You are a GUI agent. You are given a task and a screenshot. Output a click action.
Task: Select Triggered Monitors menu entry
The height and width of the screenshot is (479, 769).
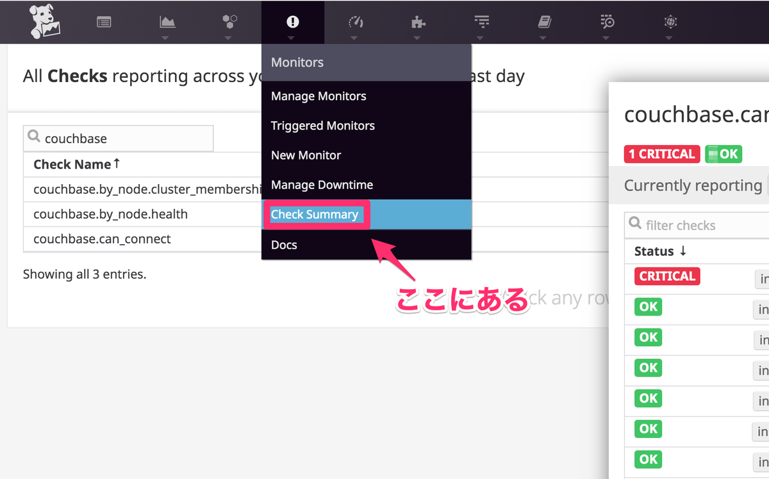pos(367,126)
